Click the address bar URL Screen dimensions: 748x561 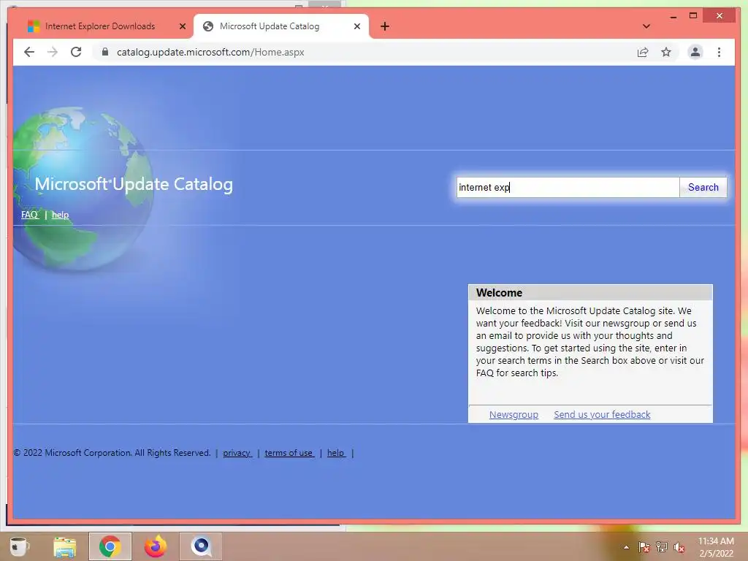tap(210, 52)
